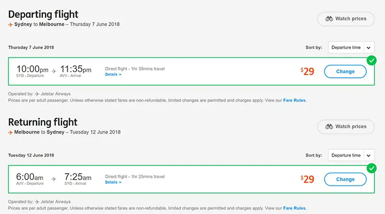Open Sort by dropdown for departing flights

[x=351, y=47]
